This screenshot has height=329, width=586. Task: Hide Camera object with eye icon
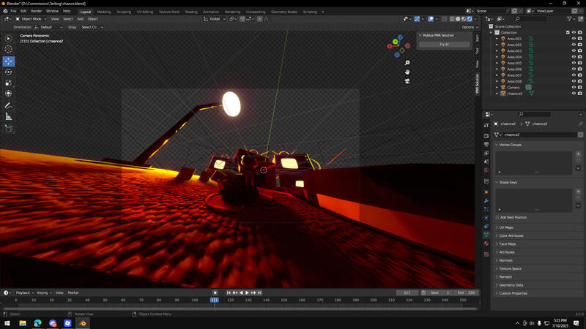coord(574,87)
